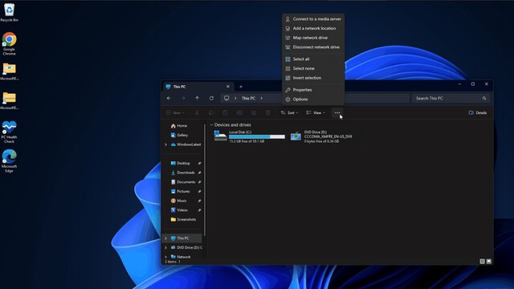Click Local Disk C: storage usage bar
514x289 pixels.
257,136
